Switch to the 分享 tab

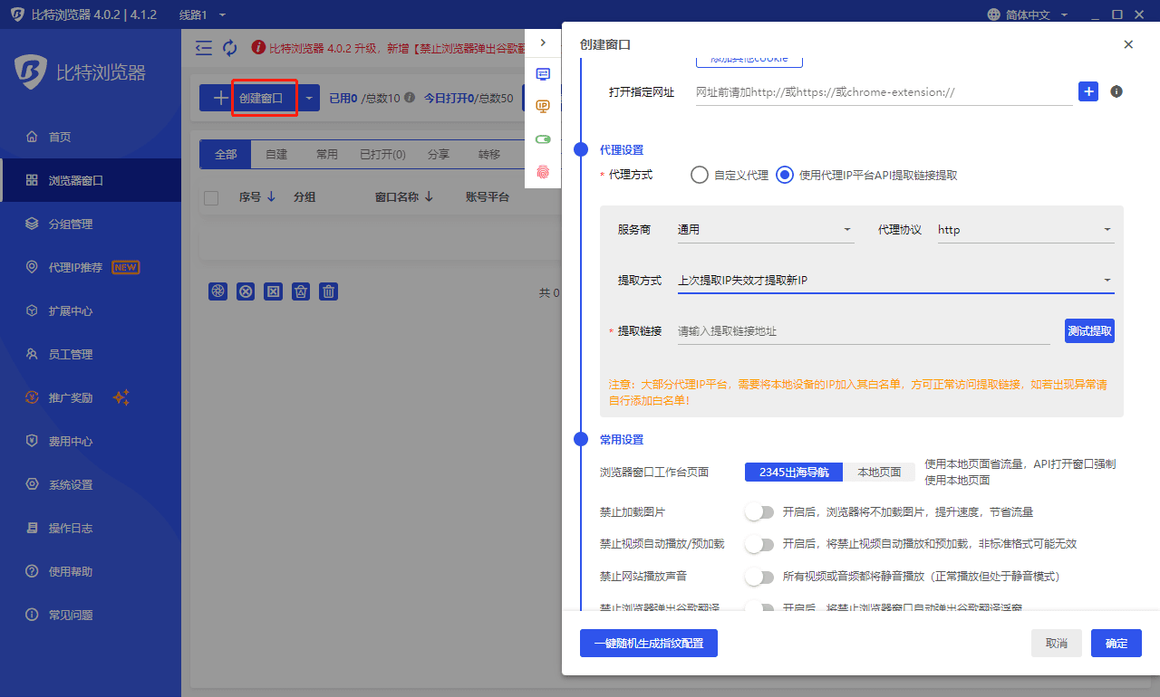(x=439, y=154)
